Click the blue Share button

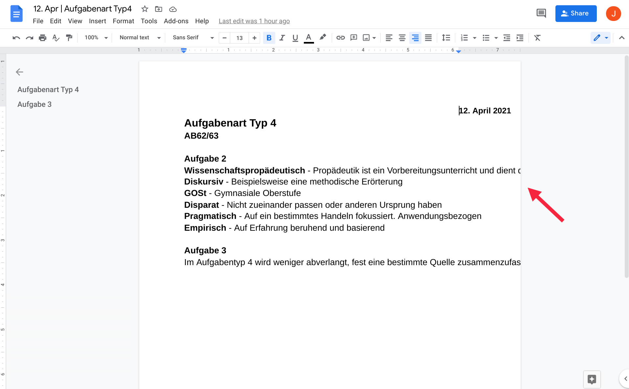576,13
